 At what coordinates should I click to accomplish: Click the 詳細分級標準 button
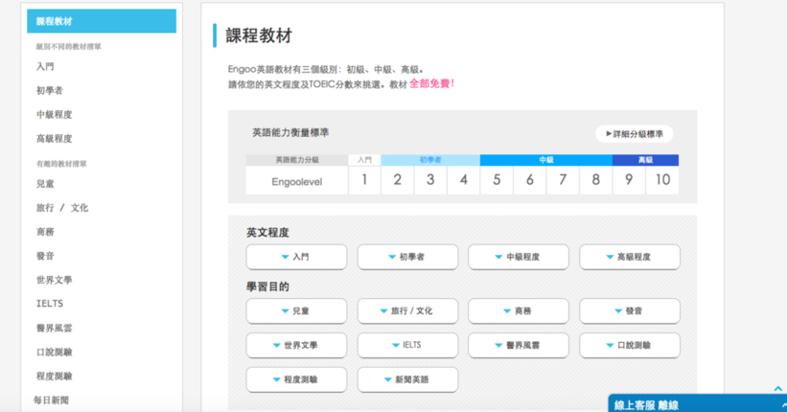634,134
